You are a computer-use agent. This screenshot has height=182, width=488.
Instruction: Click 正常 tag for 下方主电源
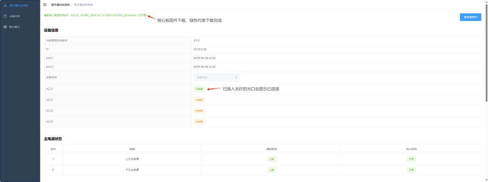pyautogui.click(x=411, y=170)
